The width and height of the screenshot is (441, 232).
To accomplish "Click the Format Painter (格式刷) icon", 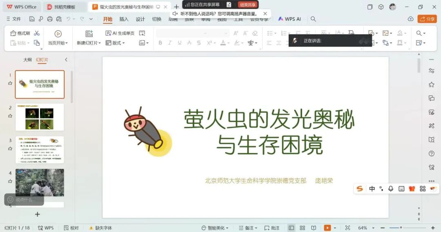I will click(20, 33).
